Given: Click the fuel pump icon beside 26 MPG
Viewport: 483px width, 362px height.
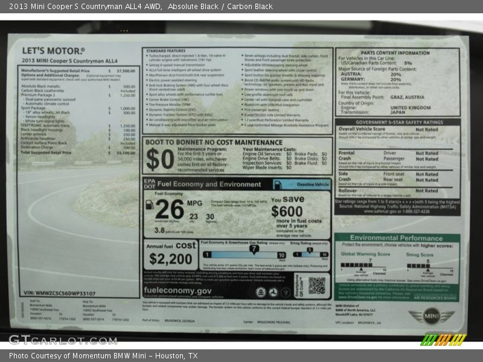Looking at the screenshot, I should click(149, 205).
